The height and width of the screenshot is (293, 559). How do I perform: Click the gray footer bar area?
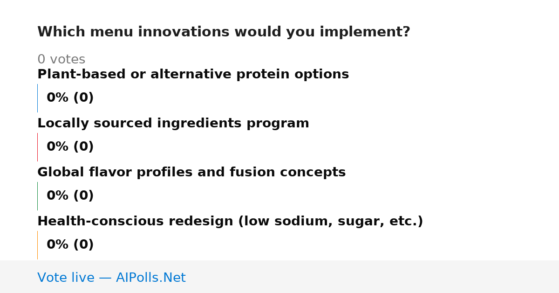279,277
